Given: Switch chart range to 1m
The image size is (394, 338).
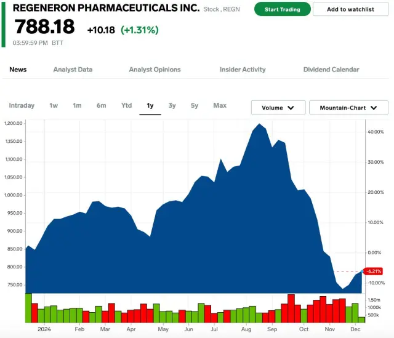Looking at the screenshot, I should [77, 105].
